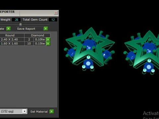The width and height of the screenshot is (159, 119).
Task: Open the 3.52 spg material dropdown
Action: (25, 111)
